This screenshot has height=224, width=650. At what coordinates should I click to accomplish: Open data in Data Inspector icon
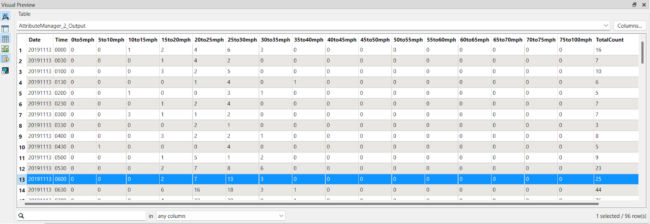pos(5,70)
